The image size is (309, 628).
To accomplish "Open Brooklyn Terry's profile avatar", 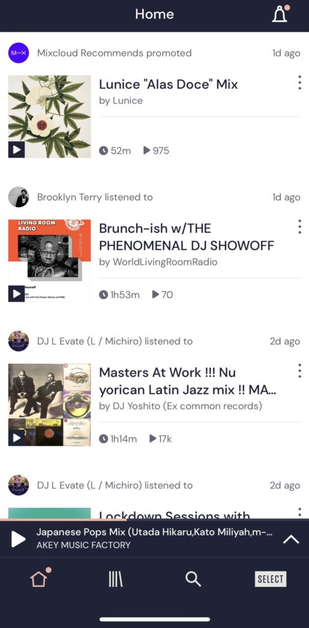I will point(18,197).
